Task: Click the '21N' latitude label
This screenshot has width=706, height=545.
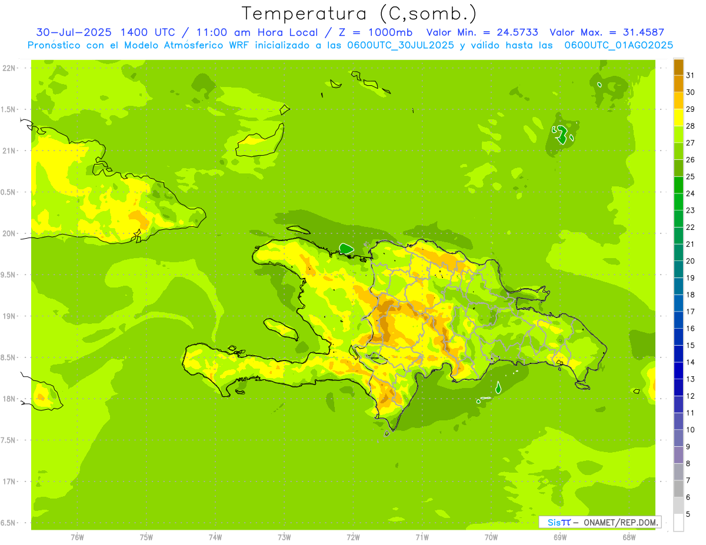Action: [x=9, y=151]
